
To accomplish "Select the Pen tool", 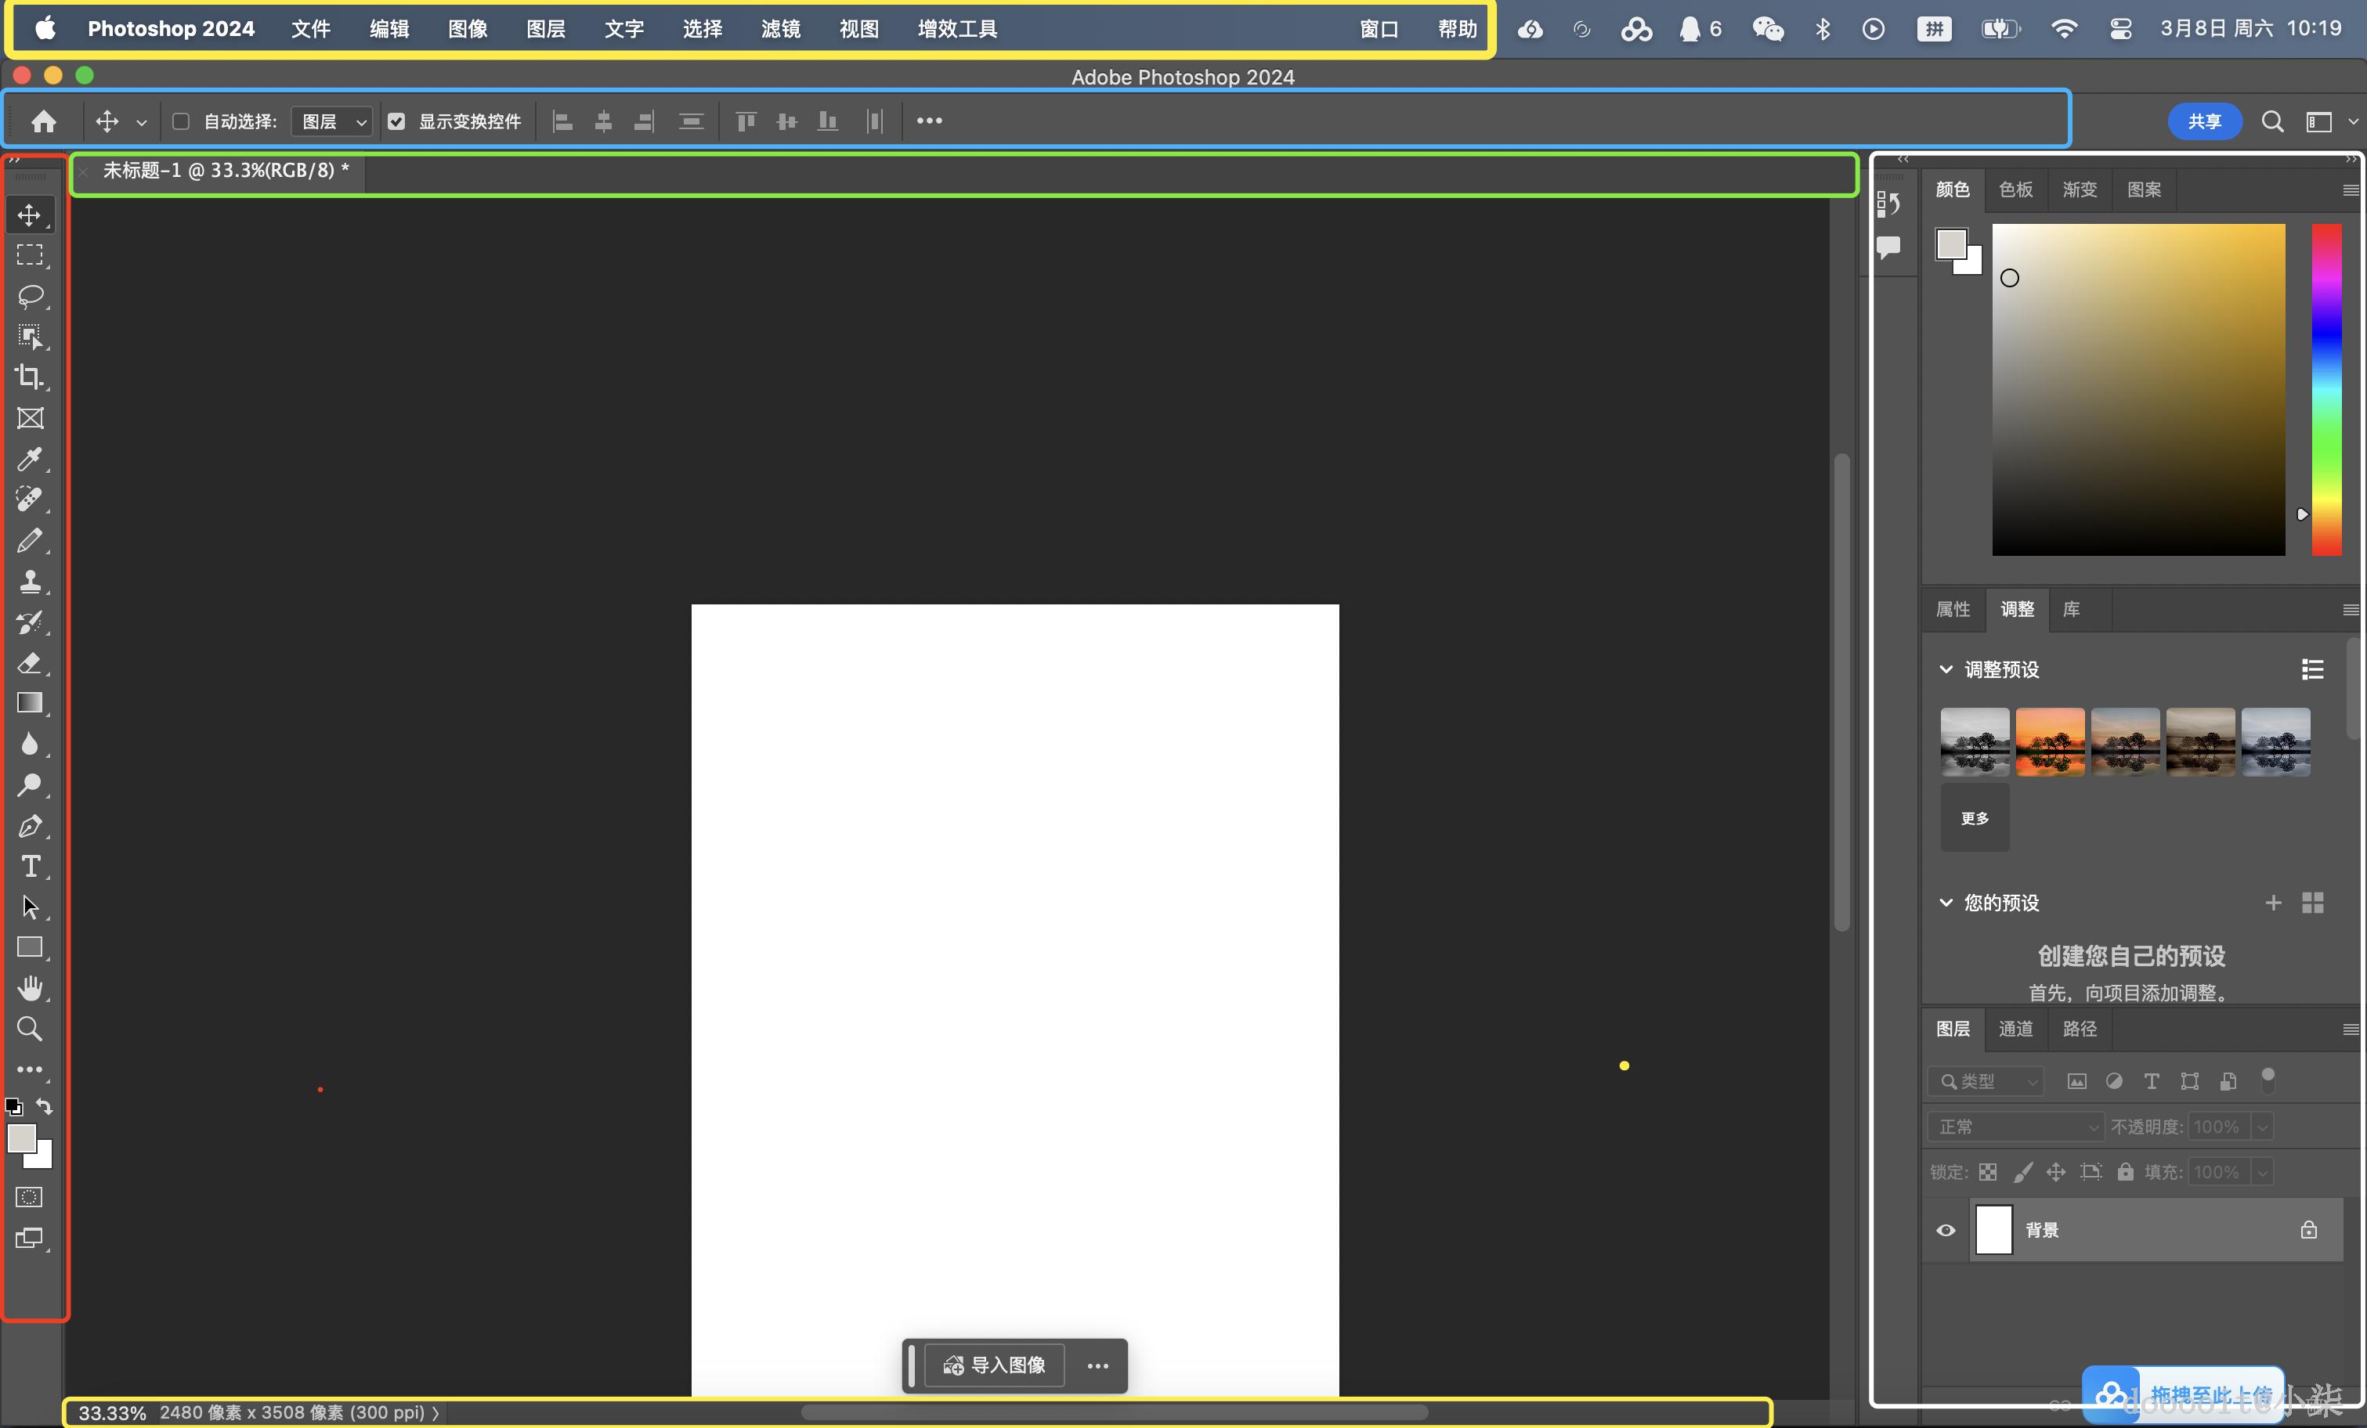I will [30, 826].
